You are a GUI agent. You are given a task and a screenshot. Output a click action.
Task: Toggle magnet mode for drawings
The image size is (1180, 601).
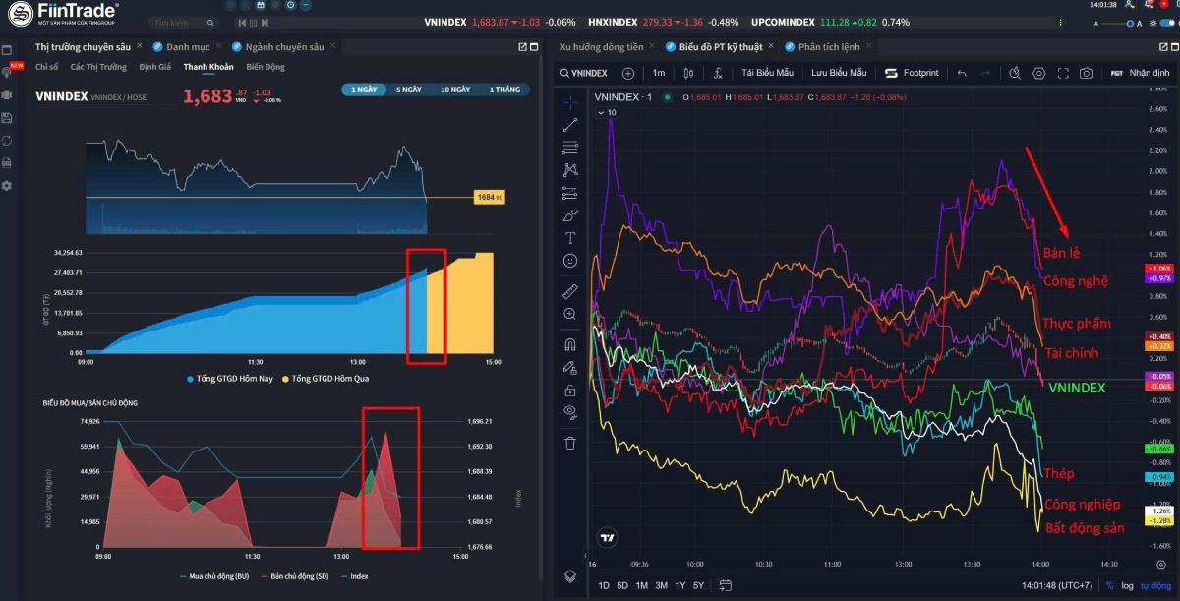click(x=570, y=344)
